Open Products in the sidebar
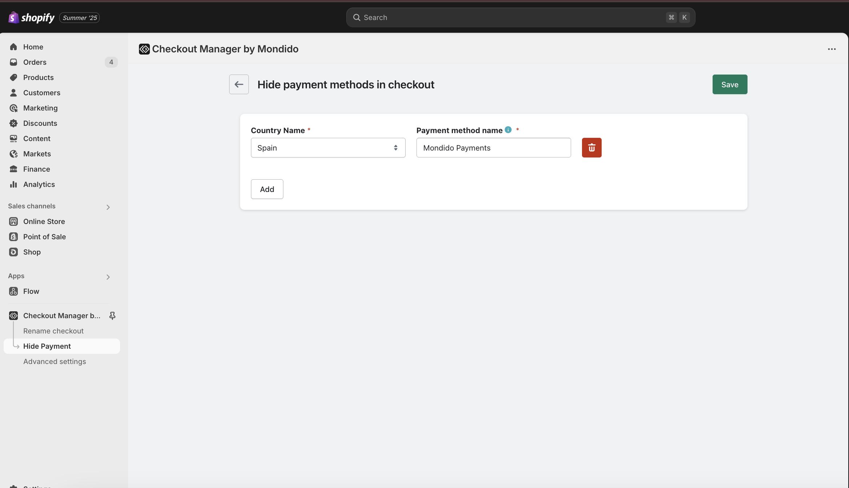 point(39,77)
